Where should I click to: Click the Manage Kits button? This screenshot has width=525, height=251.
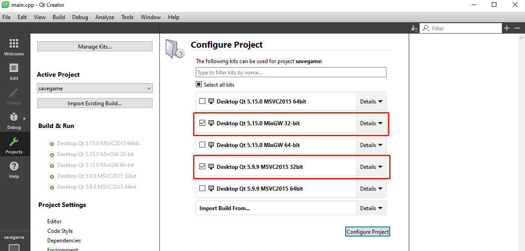95,46
